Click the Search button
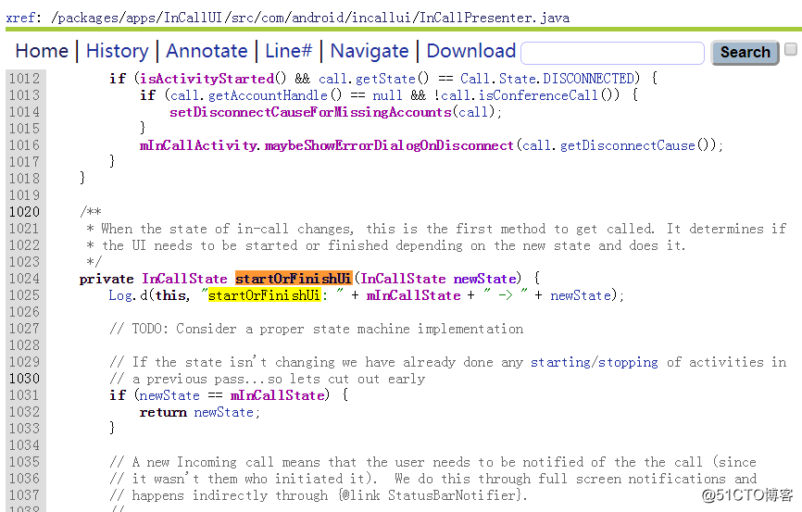 pos(745,52)
